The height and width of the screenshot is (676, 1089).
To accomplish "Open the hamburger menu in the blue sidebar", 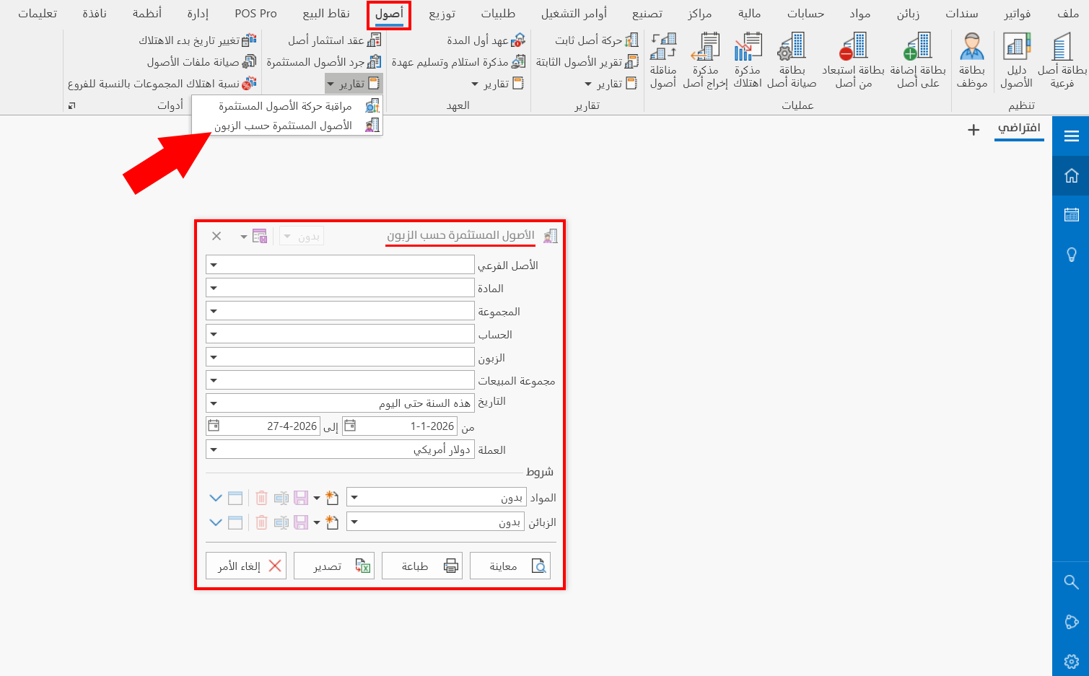I will click(1071, 136).
